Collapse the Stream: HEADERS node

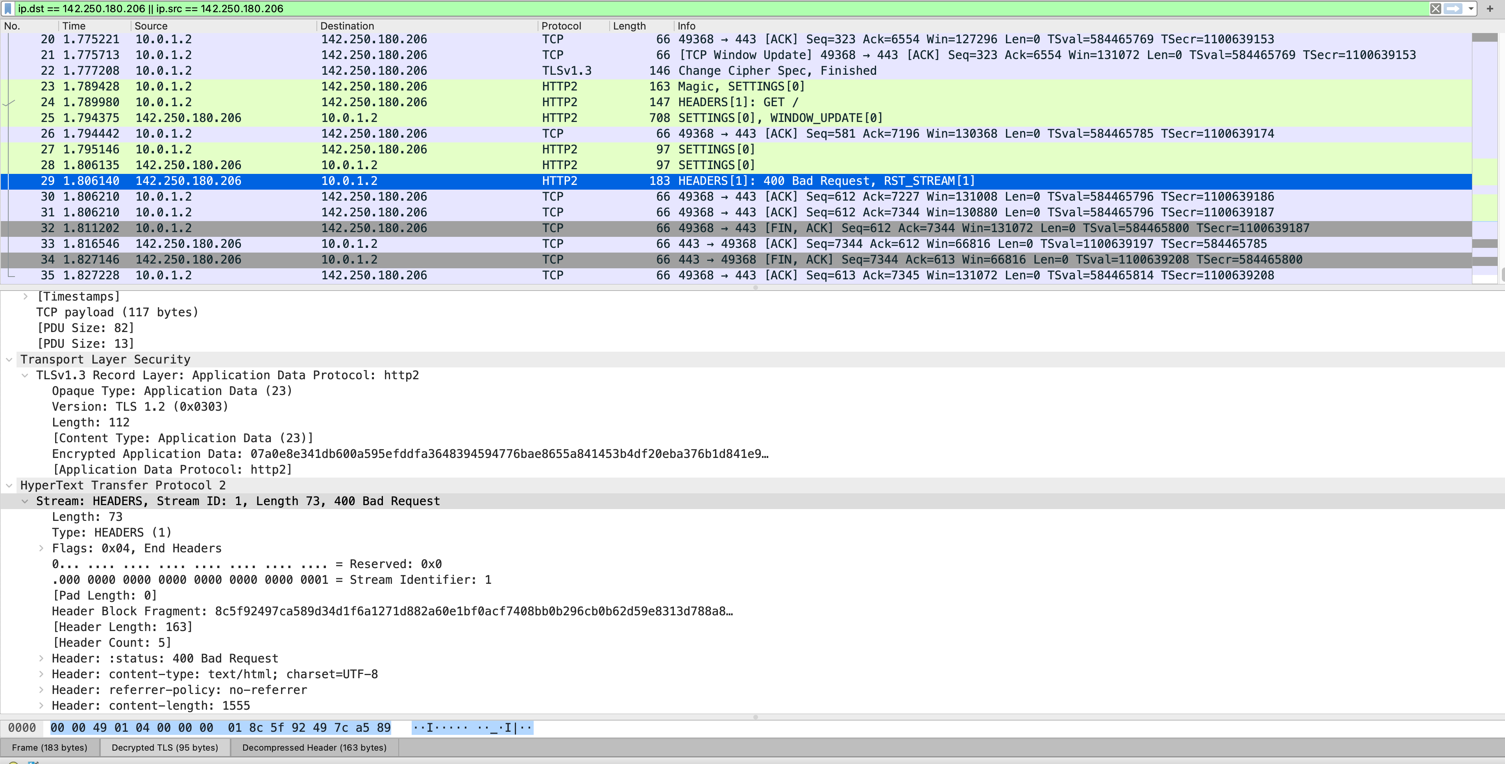(x=25, y=501)
